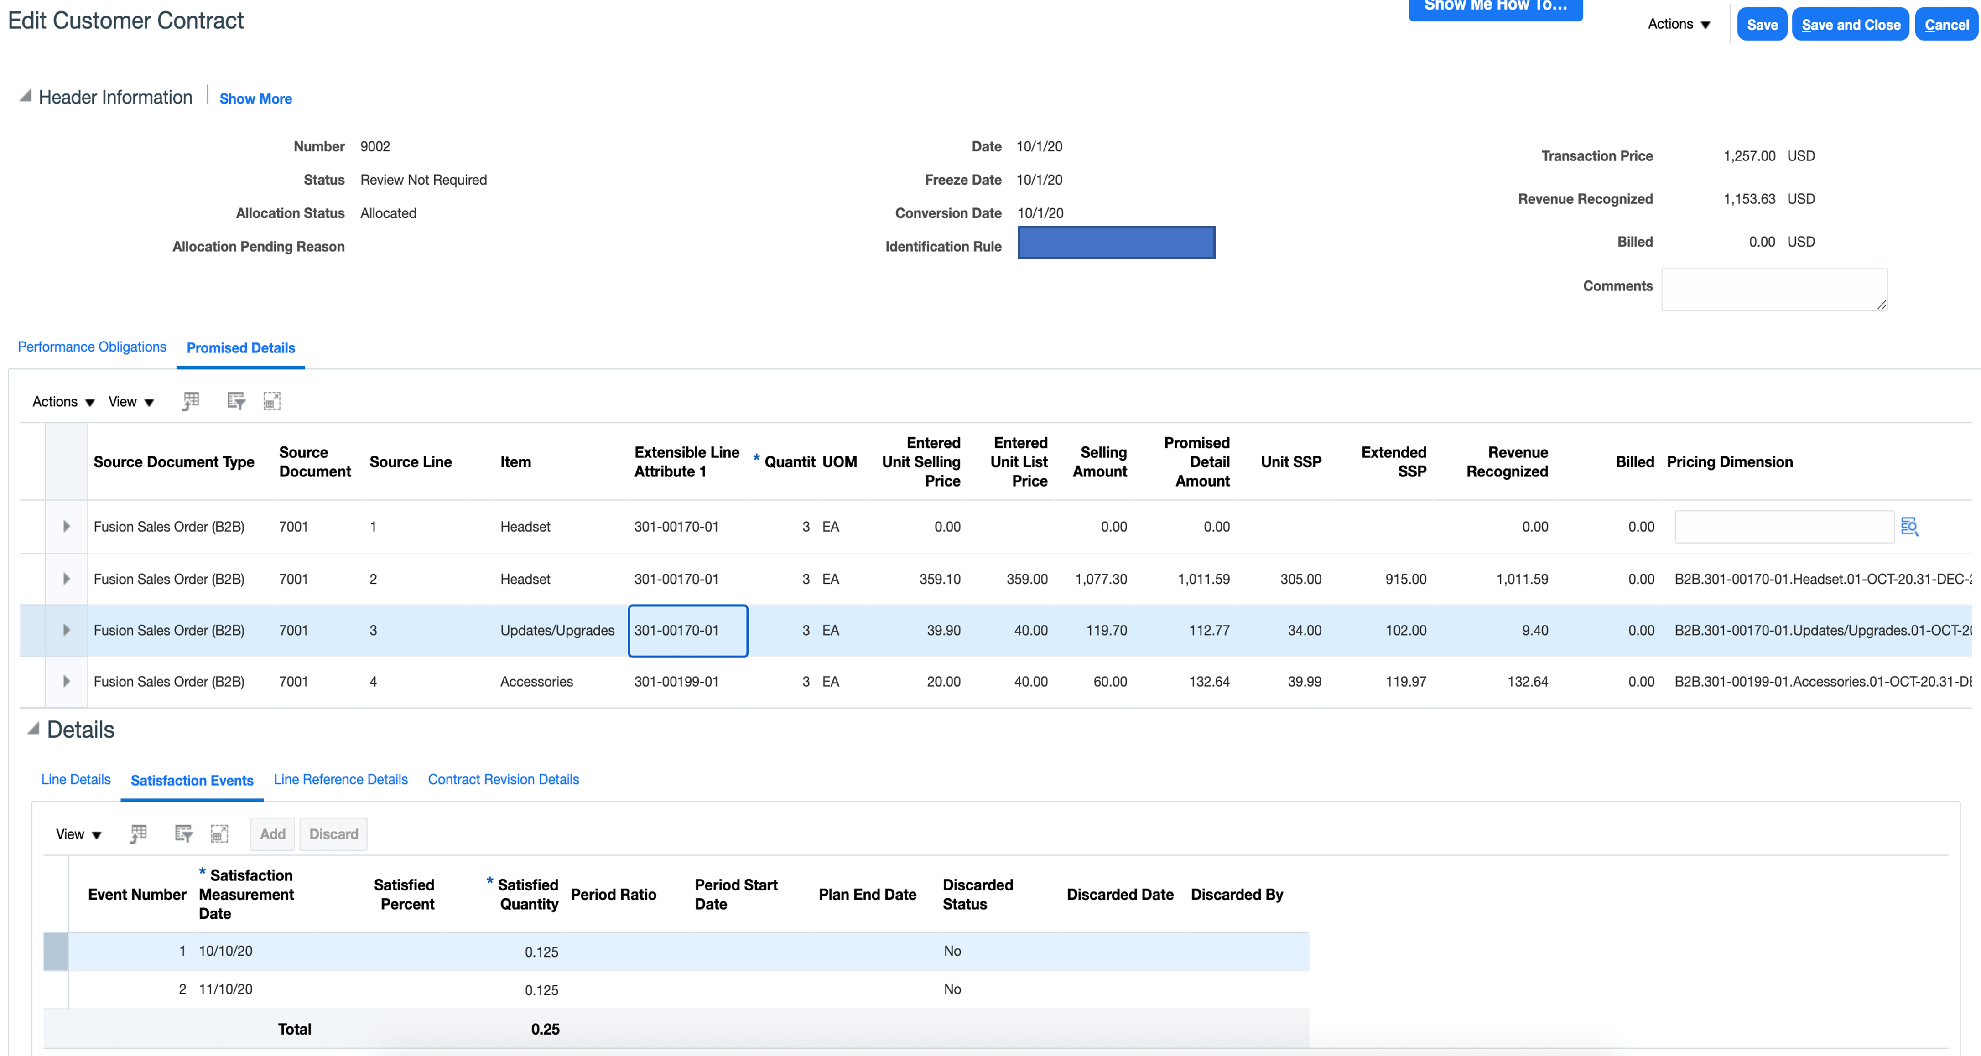Click into the Comments text box
Viewport: 1981px width, 1056px height.
tap(1773, 289)
